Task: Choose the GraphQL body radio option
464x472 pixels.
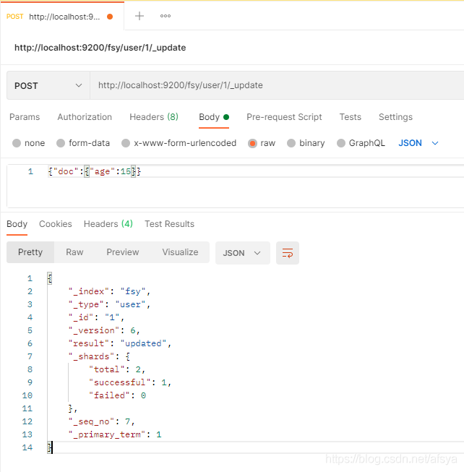Action: pyautogui.click(x=342, y=143)
